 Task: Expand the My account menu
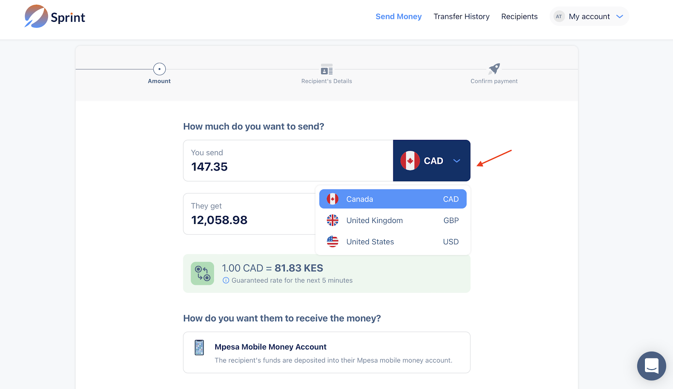(619, 17)
